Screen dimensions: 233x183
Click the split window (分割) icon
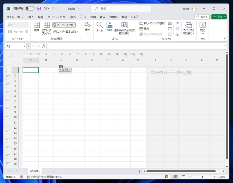pyautogui.click(x=170, y=23)
